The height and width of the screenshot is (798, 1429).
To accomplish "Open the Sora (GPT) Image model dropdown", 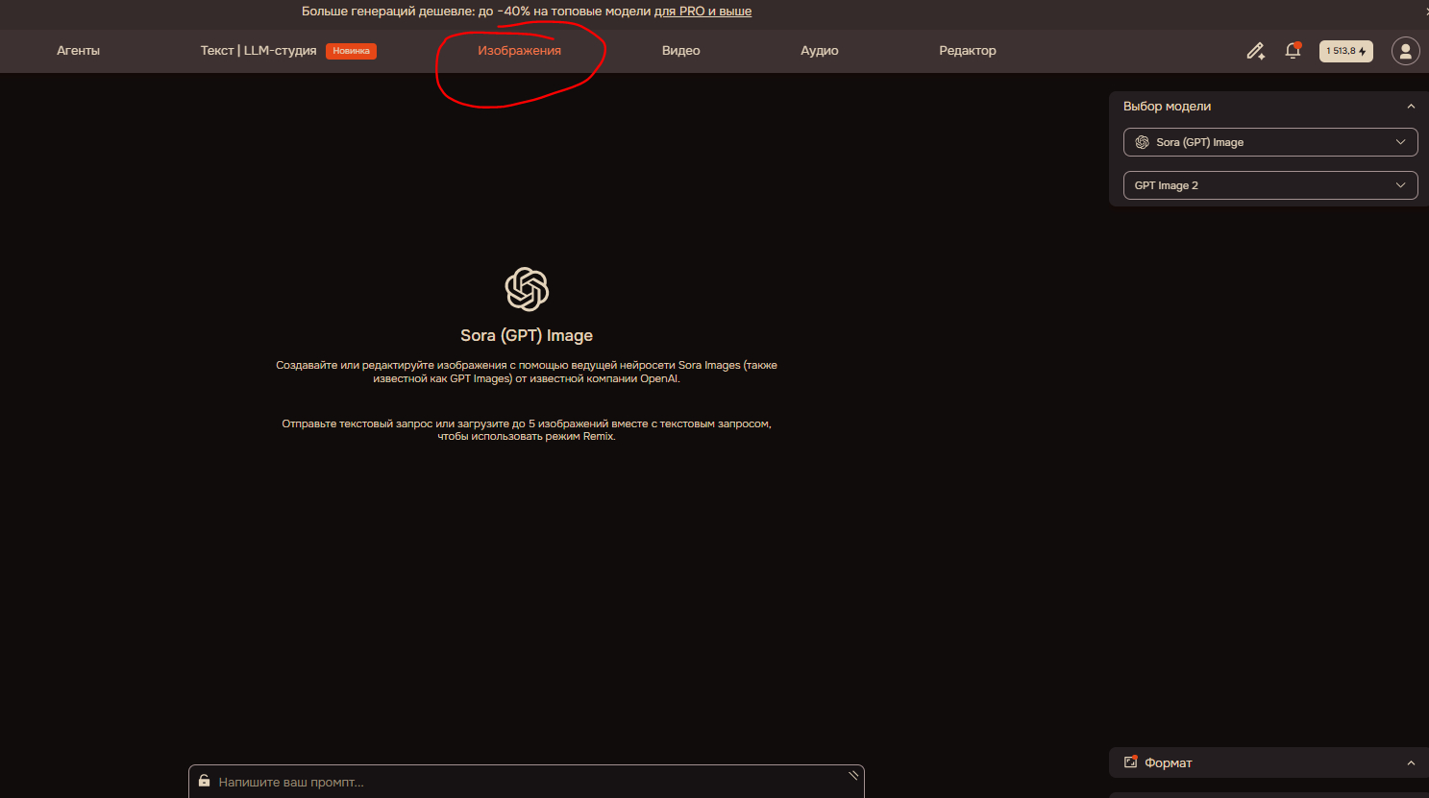I will point(1270,142).
